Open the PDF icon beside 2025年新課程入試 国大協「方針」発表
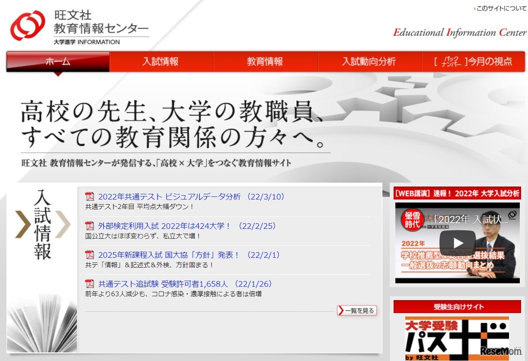This screenshot has height=361, width=528. (x=89, y=255)
